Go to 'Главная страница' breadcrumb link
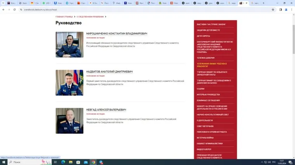Viewport: 295px width, 165px height. pyautogui.click(x=64, y=17)
